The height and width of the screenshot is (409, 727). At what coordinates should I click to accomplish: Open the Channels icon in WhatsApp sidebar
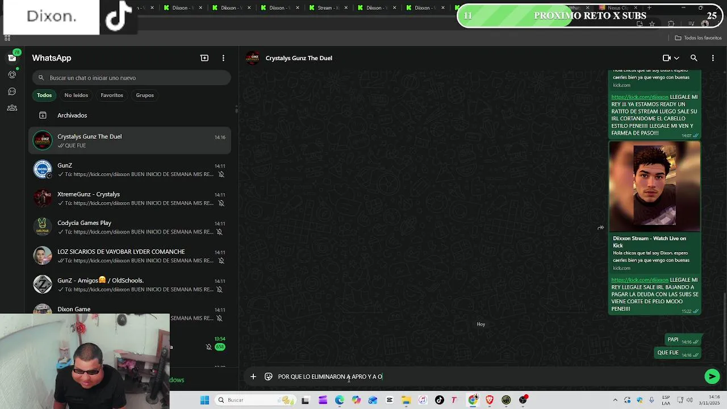[x=12, y=91]
